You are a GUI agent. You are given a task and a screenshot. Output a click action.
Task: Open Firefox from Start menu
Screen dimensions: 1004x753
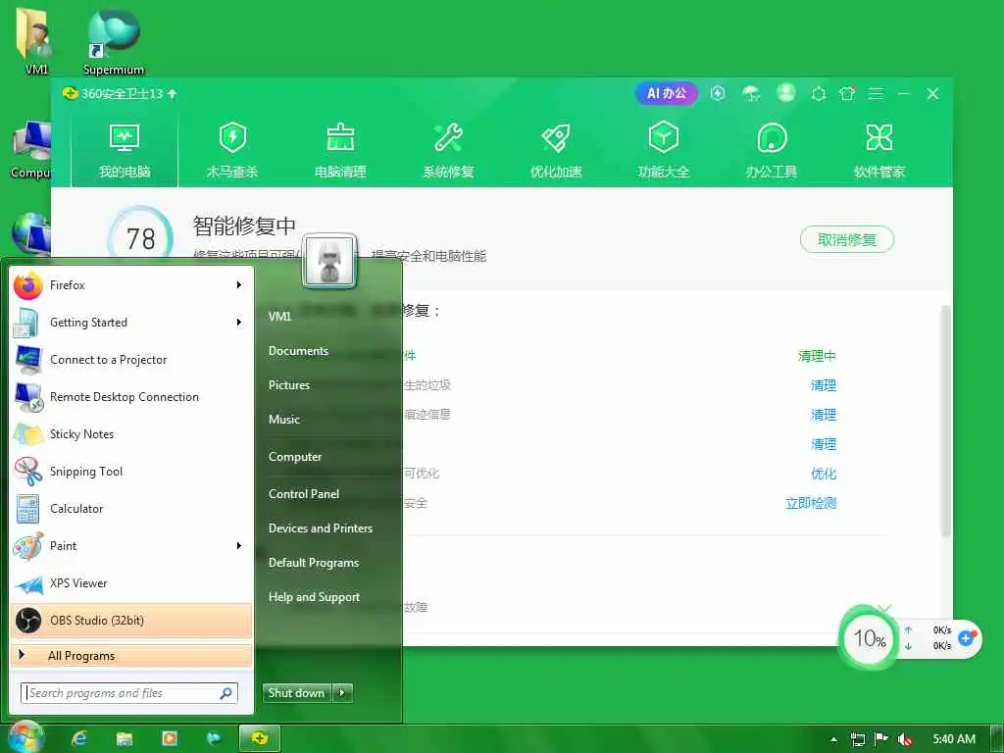(x=131, y=285)
